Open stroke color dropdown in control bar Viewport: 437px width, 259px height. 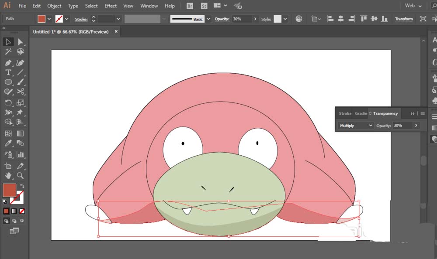[x=66, y=19]
